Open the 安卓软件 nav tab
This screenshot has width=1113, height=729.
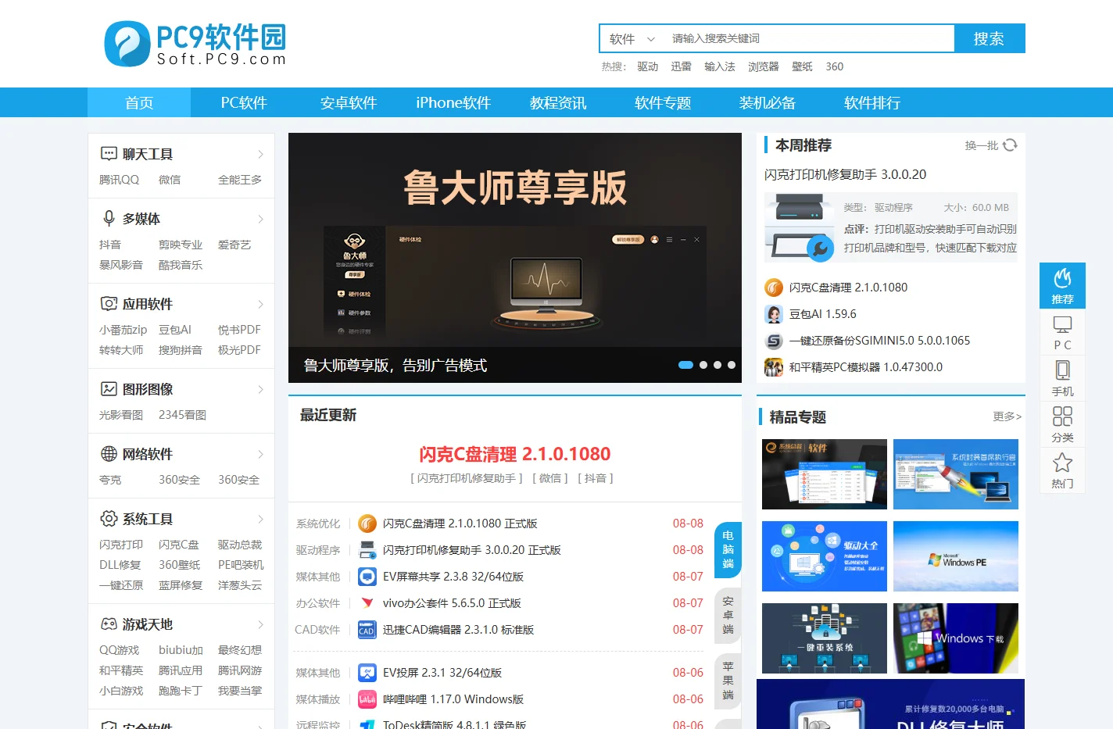pos(349,102)
